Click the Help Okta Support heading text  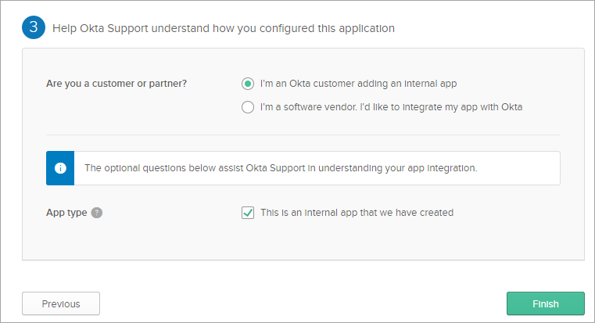(x=223, y=28)
